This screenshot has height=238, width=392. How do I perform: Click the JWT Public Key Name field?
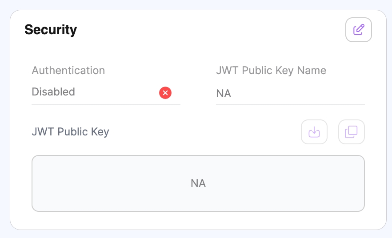tap(290, 94)
